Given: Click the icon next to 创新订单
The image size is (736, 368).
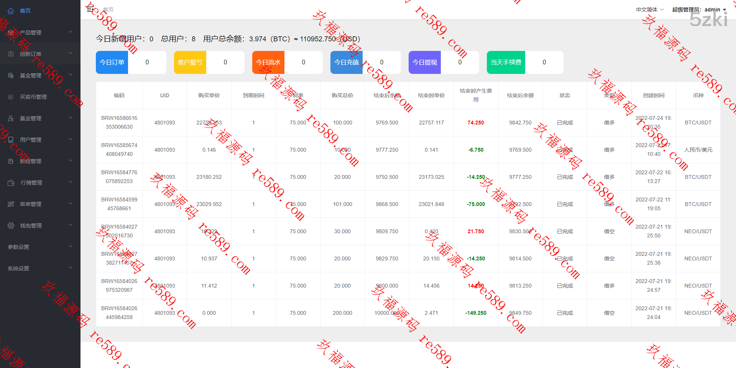Looking at the screenshot, I should pyautogui.click(x=11, y=54).
